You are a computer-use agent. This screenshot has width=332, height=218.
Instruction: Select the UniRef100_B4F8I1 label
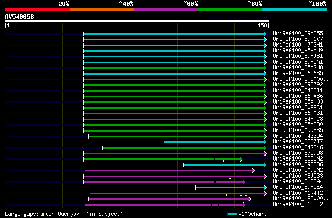tap(298, 91)
